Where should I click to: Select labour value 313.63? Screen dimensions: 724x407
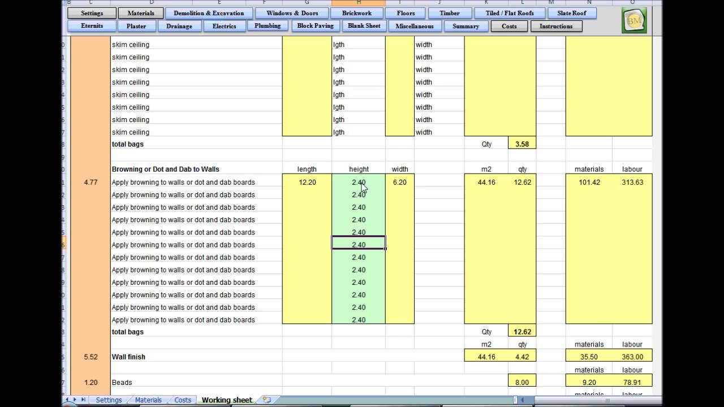[632, 182]
